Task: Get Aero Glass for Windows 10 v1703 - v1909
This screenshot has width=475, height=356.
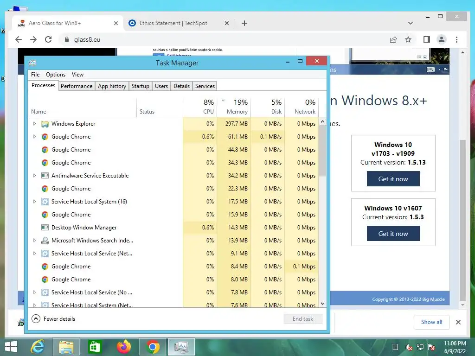Action: pos(393,179)
